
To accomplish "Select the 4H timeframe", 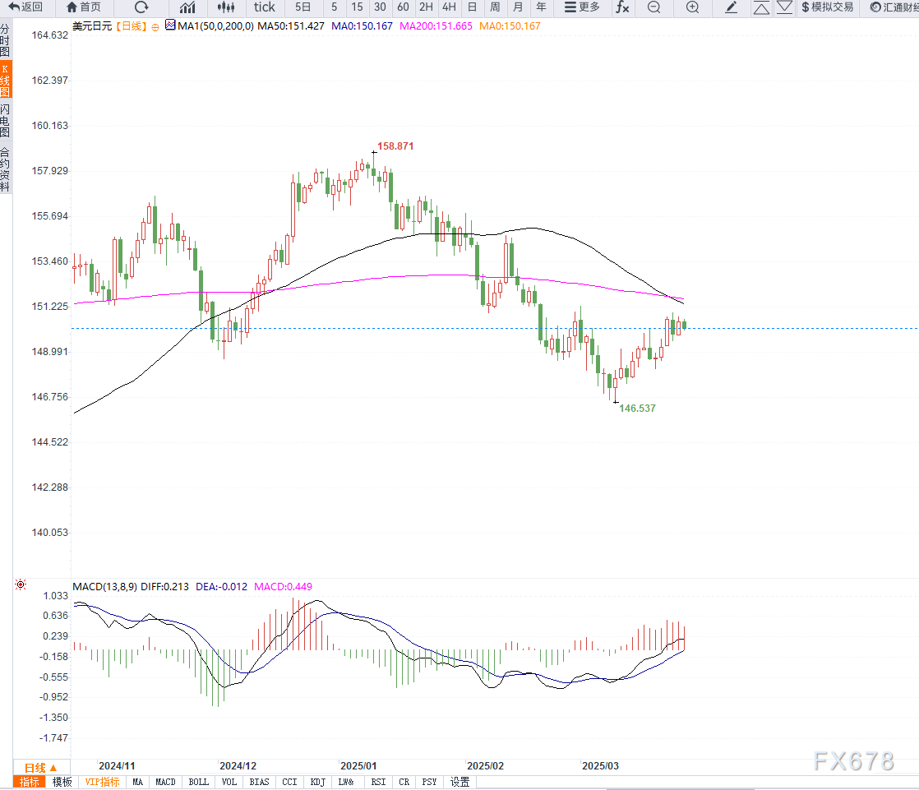I will tap(449, 7).
